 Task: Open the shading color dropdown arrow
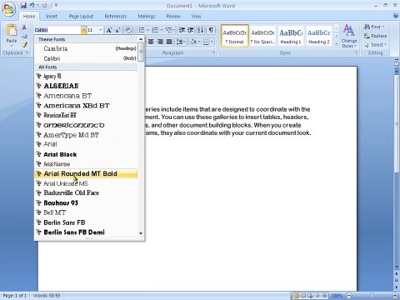199,42
